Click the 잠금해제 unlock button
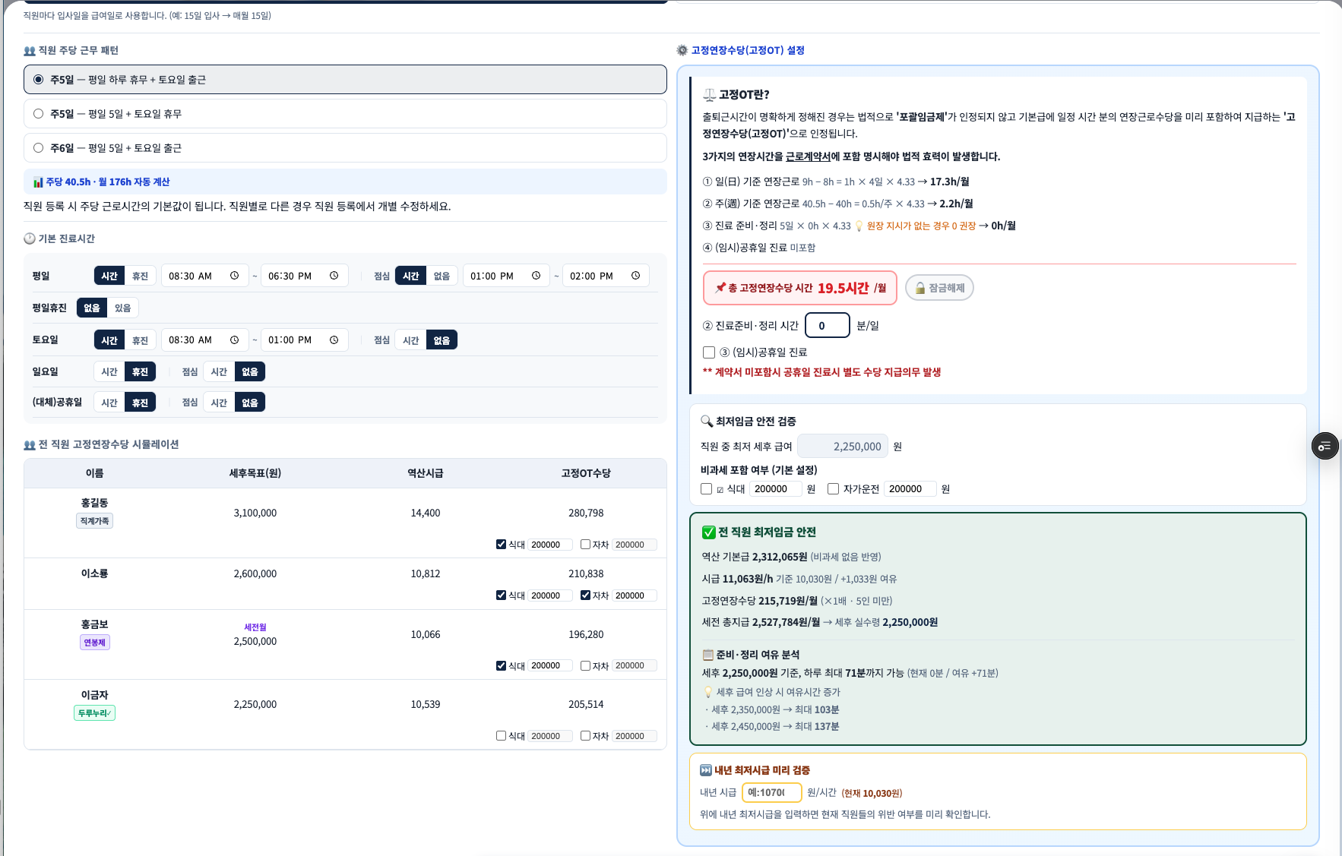The width and height of the screenshot is (1342, 856). 939,288
